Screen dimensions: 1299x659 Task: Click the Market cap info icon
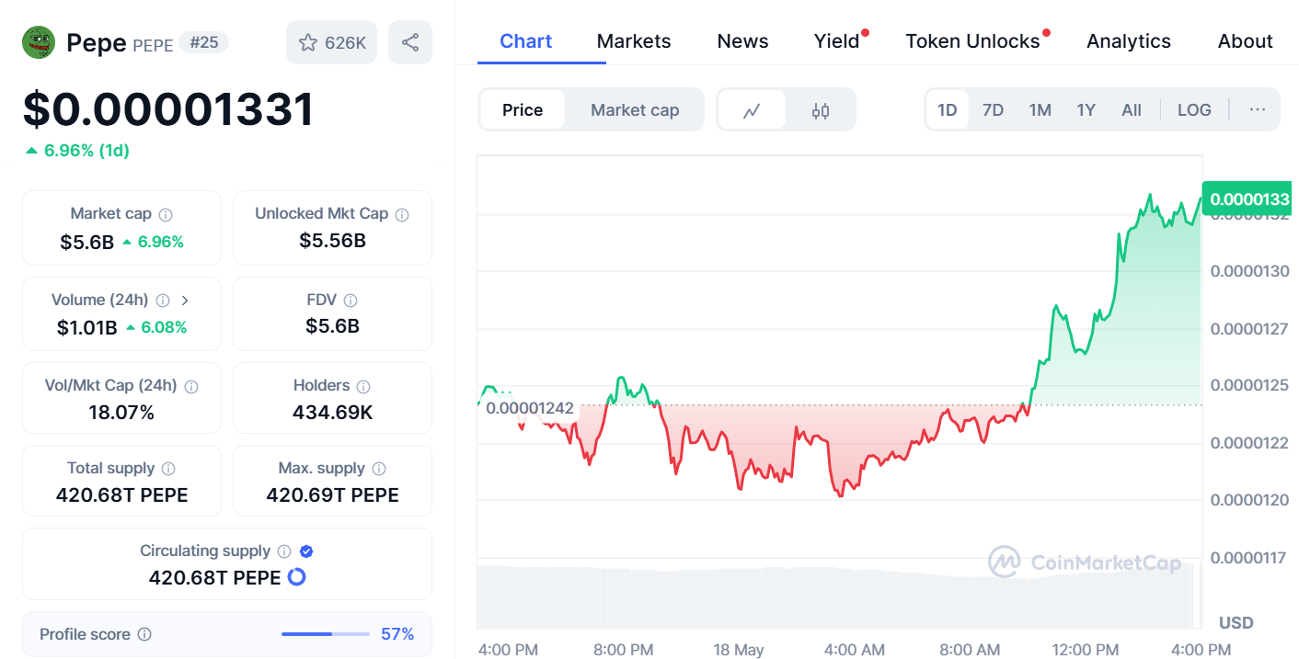click(x=166, y=214)
